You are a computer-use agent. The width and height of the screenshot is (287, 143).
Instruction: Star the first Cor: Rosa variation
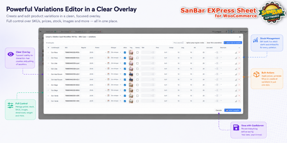click(48, 53)
